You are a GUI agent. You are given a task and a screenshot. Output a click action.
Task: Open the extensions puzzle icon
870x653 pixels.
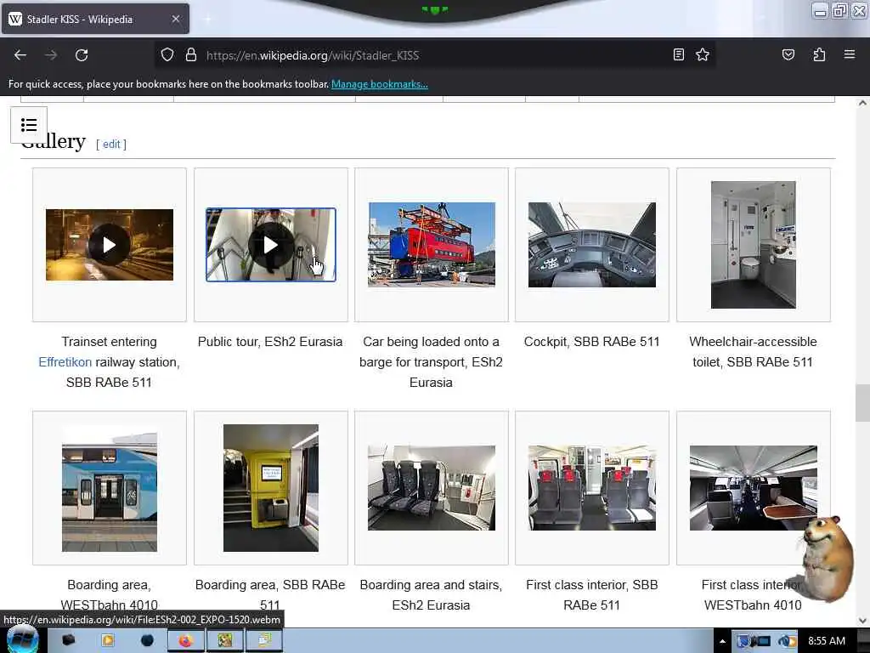pos(819,54)
